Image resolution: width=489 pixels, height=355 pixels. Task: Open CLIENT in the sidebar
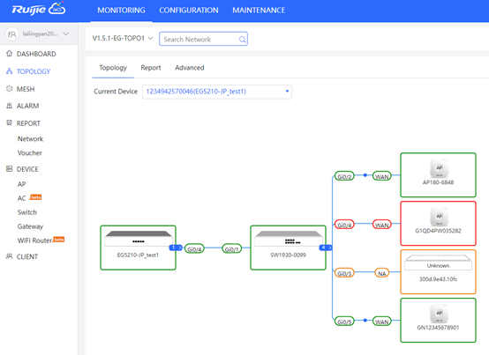(x=27, y=256)
